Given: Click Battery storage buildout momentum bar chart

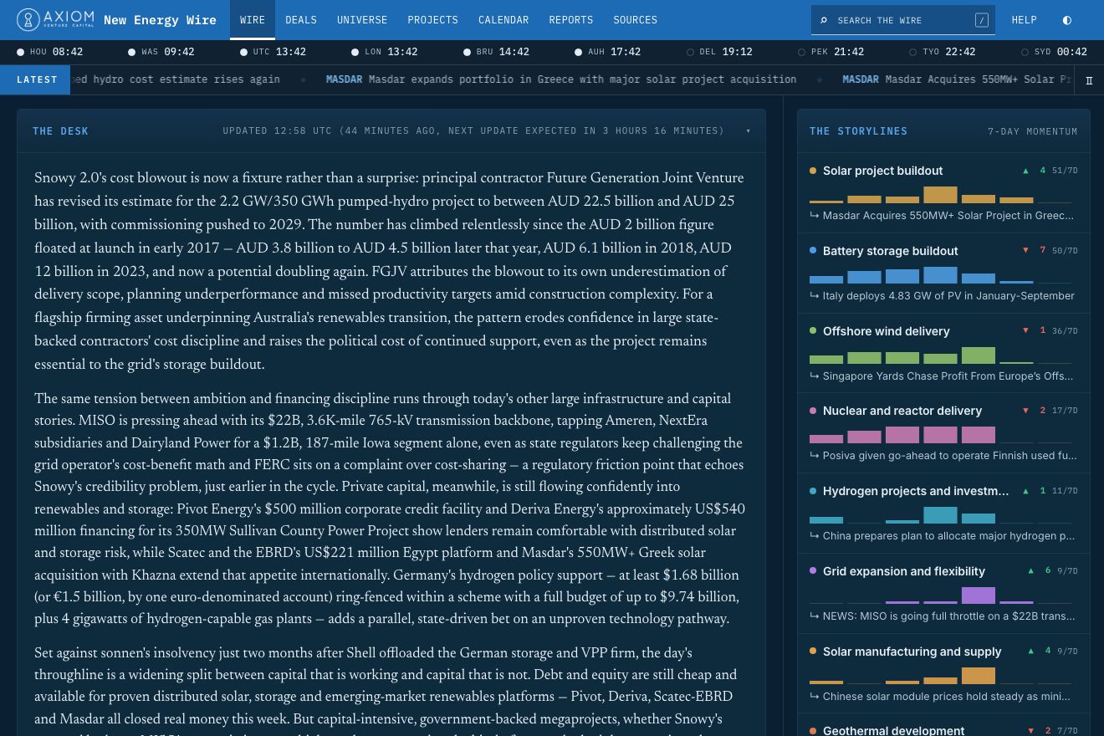Looking at the screenshot, I should tap(940, 273).
